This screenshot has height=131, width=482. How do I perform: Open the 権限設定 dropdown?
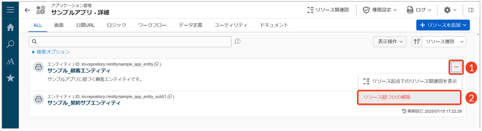point(380,10)
